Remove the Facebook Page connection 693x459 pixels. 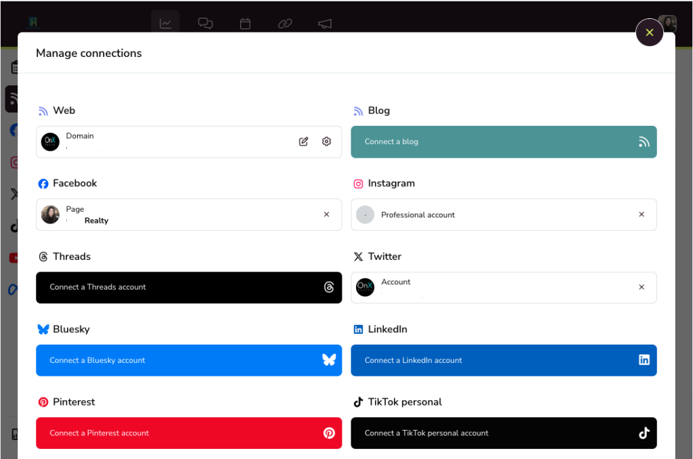(x=326, y=215)
